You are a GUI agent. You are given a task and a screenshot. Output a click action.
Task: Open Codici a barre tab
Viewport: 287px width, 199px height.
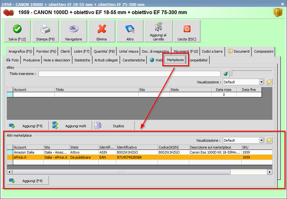tap(212, 51)
